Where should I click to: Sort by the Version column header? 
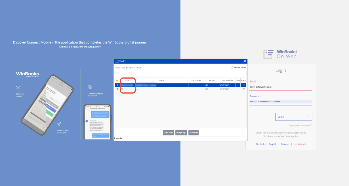(x=212, y=80)
